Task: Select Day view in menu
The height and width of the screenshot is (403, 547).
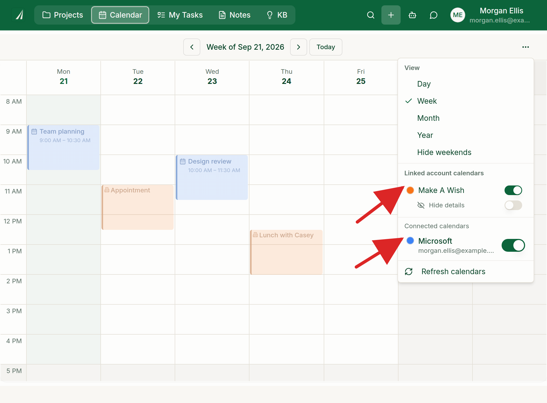Action: tap(466, 84)
